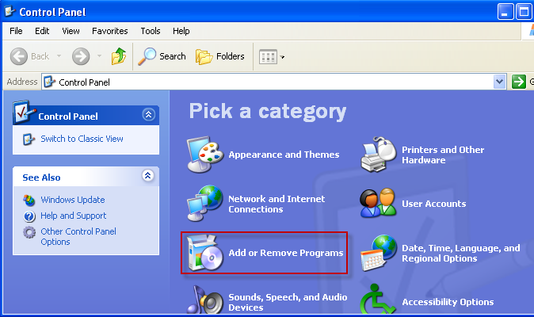This screenshot has height=317, width=534.
Task: Open the Forward history dropdown arrow
Action: point(100,55)
